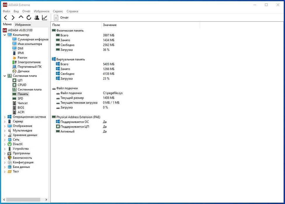Select the DMI monitor icon
Screen dimensions: 285x204
[x=14, y=48]
